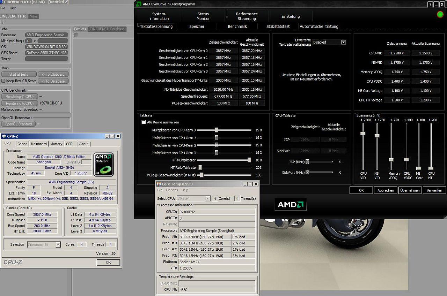Viewport: 447px width, 296px height.
Task: Open the Help menu in Cinebench
Action: click(x=13, y=8)
